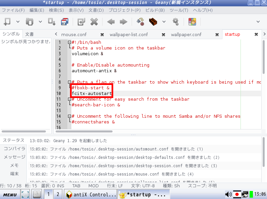Click the Save All floppy icon
Image resolution: width=267 pixels, height=199 pixels.
[65, 22]
